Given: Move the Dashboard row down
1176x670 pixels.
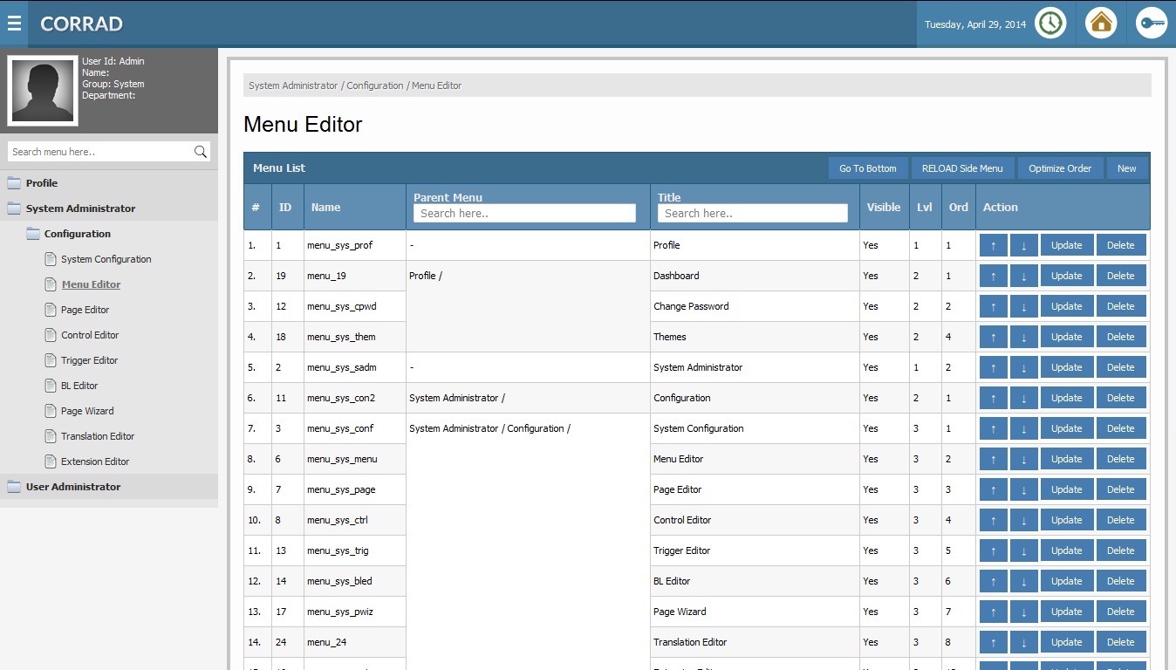Looking at the screenshot, I should [1023, 276].
